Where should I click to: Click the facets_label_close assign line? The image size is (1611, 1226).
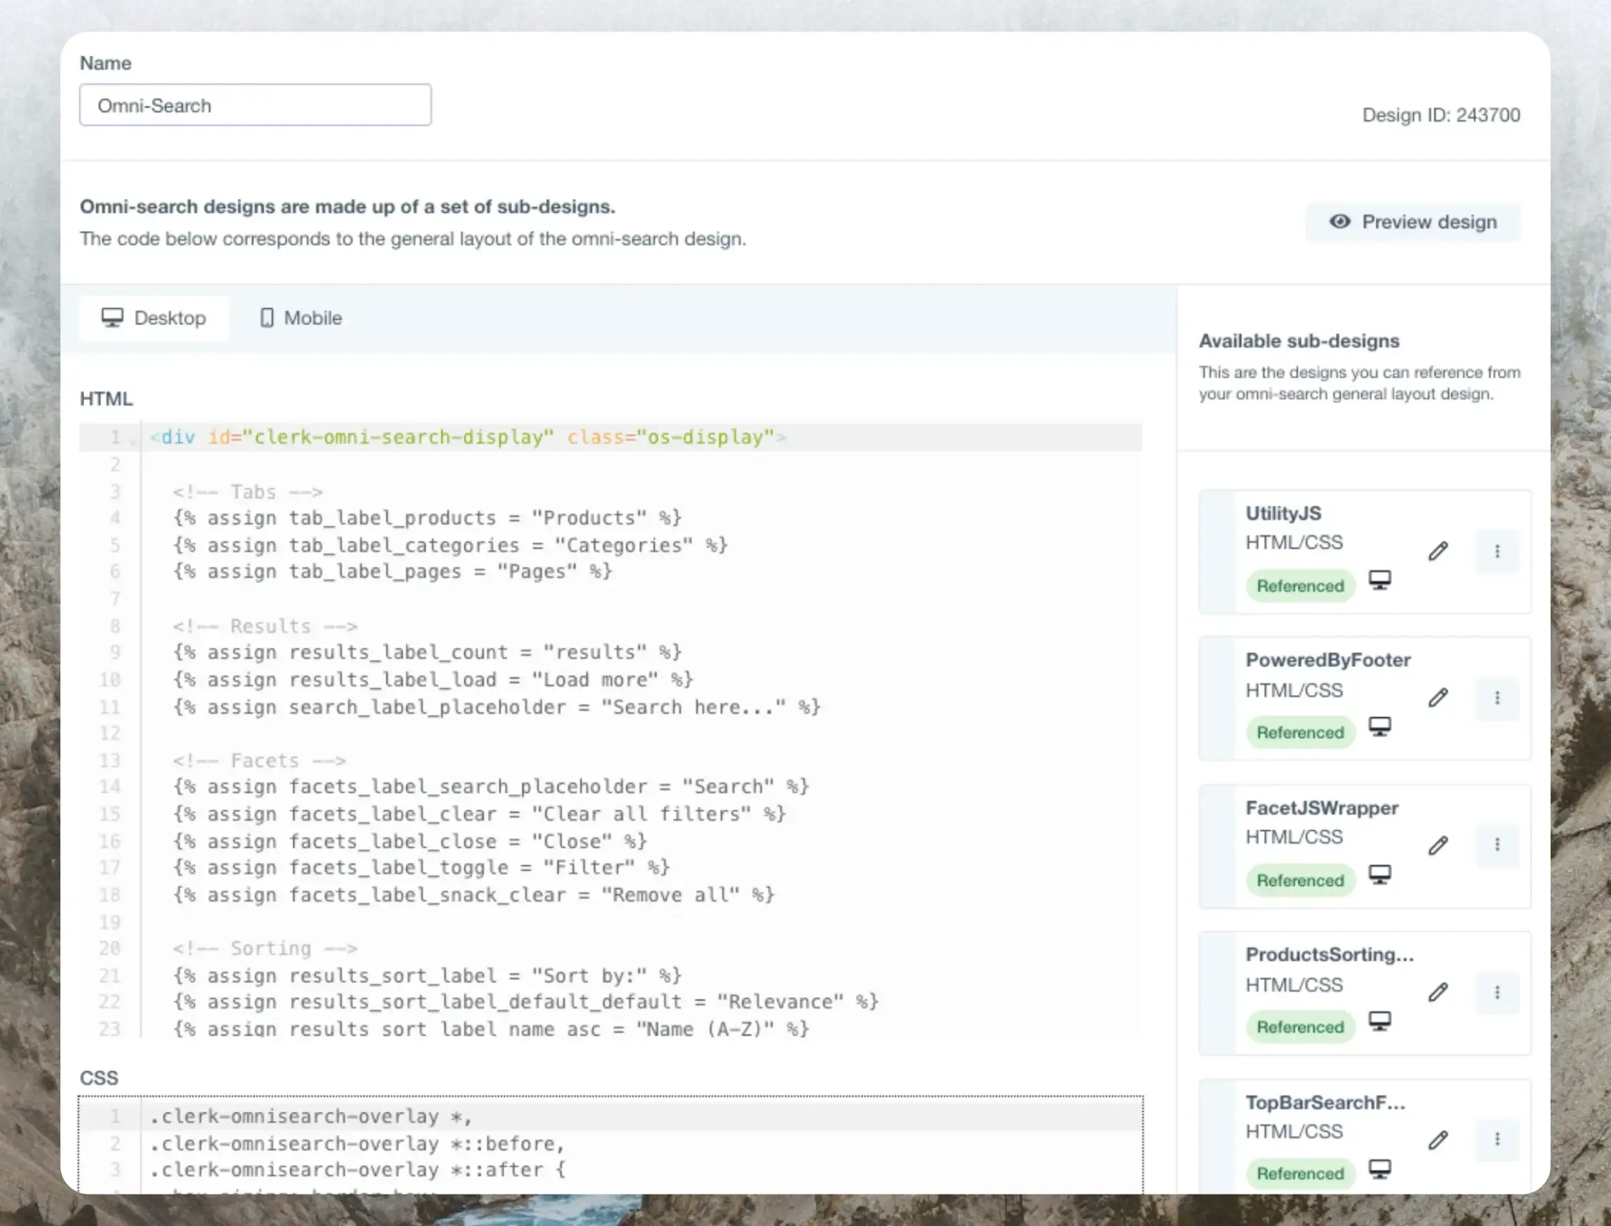410,841
